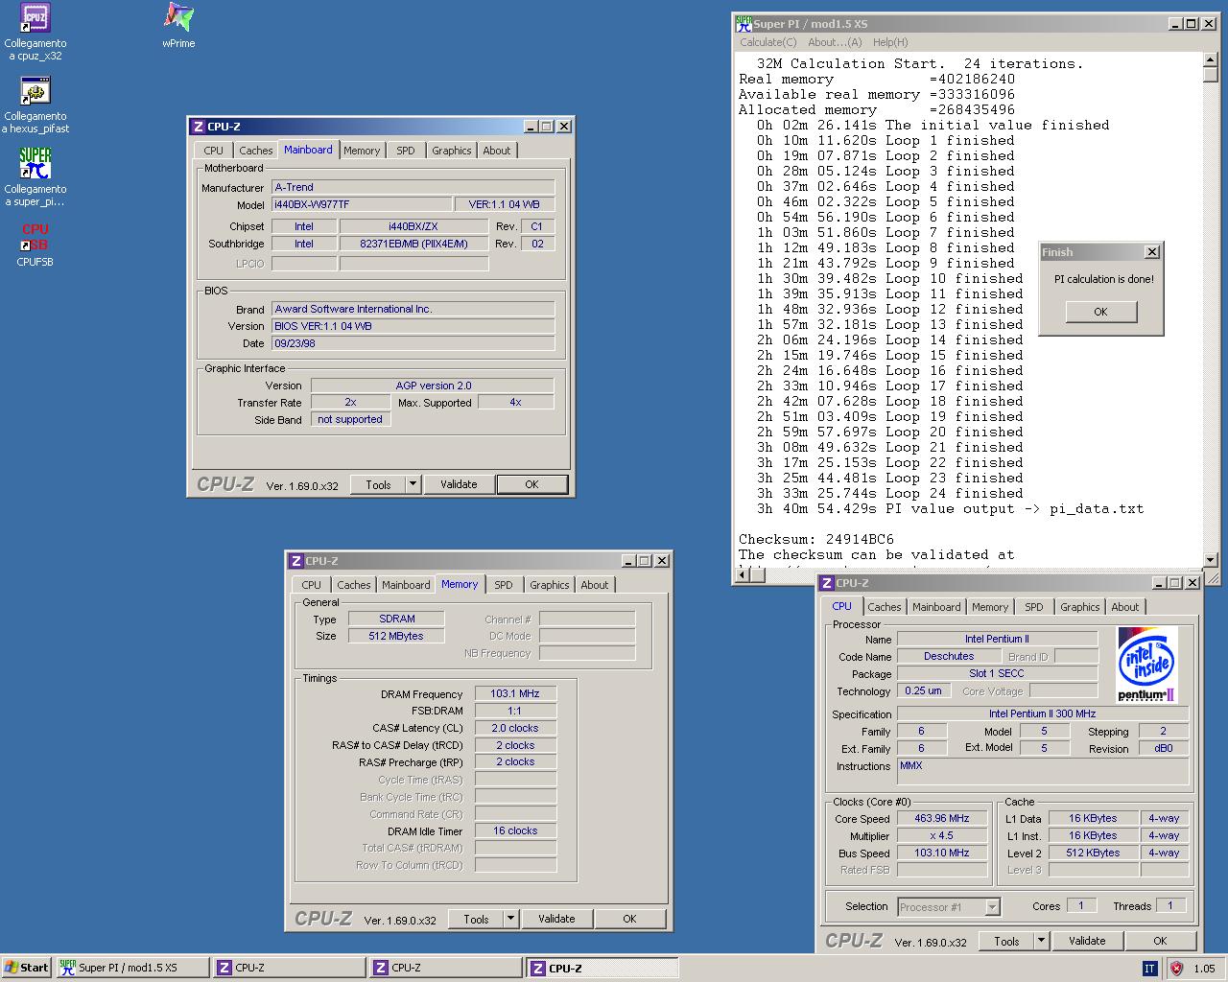Open Graphics tab in Mainboard window

[x=452, y=151]
